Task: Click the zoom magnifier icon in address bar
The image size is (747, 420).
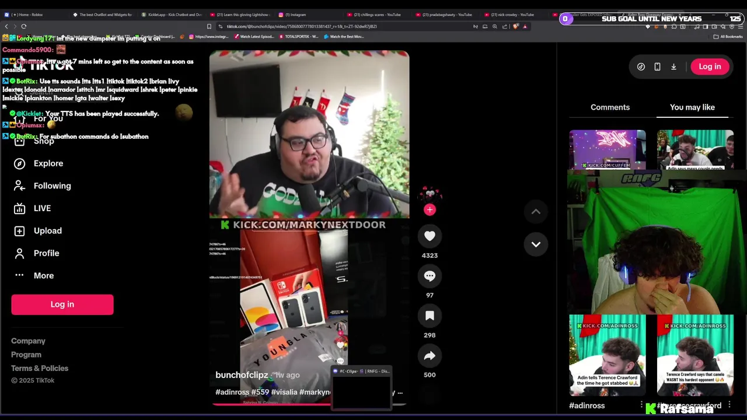Action: click(495, 26)
